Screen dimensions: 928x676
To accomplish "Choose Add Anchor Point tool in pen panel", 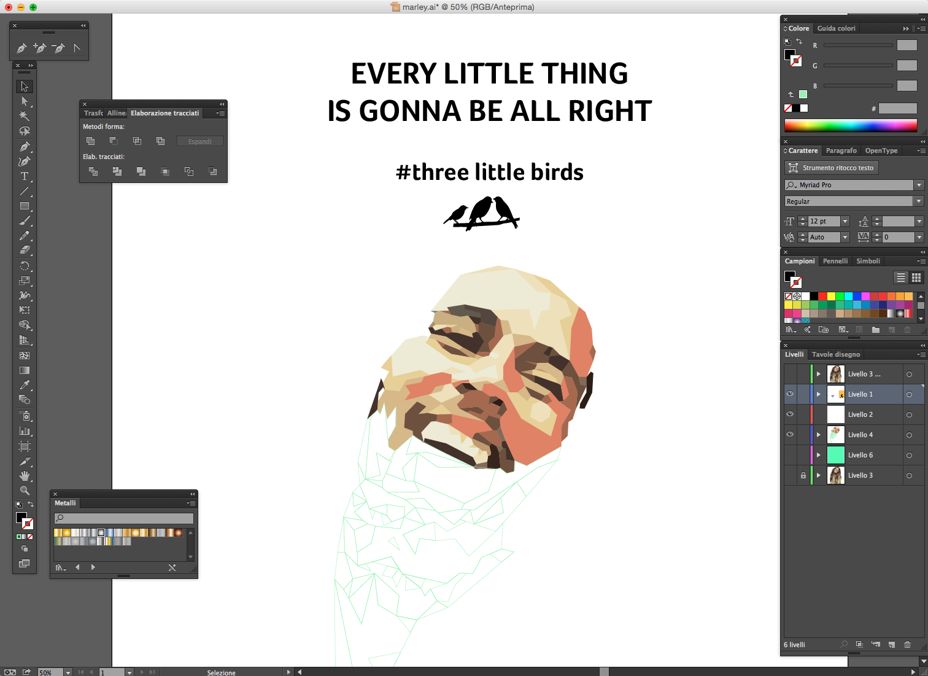I will (x=40, y=48).
